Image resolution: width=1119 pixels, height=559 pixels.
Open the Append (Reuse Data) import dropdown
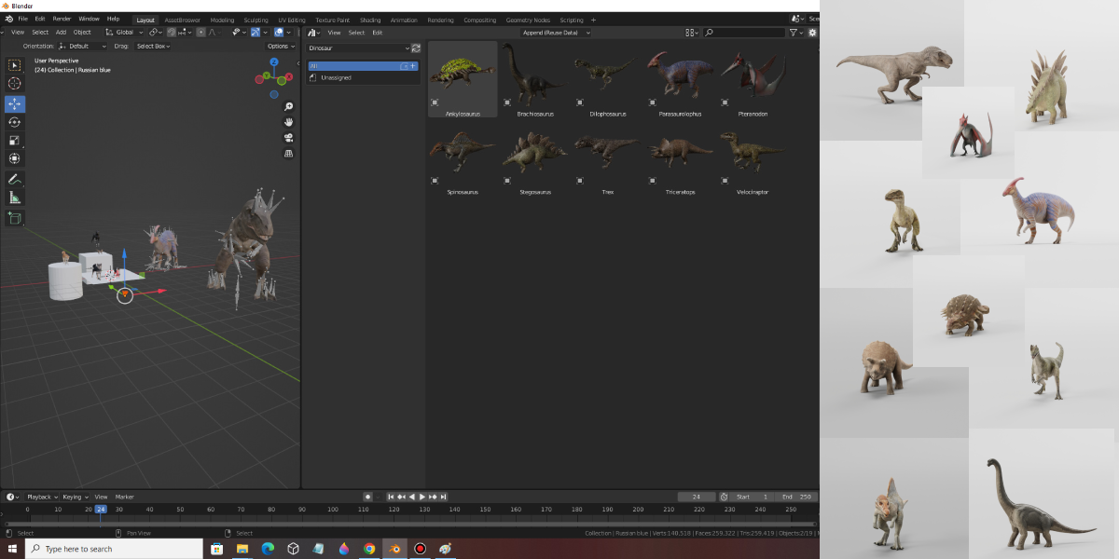(x=554, y=32)
